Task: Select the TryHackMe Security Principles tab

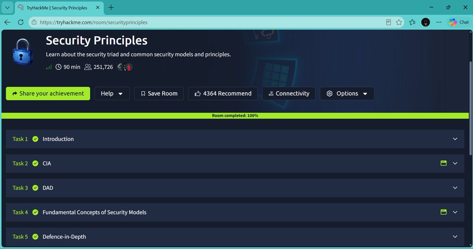Action: coord(59,7)
